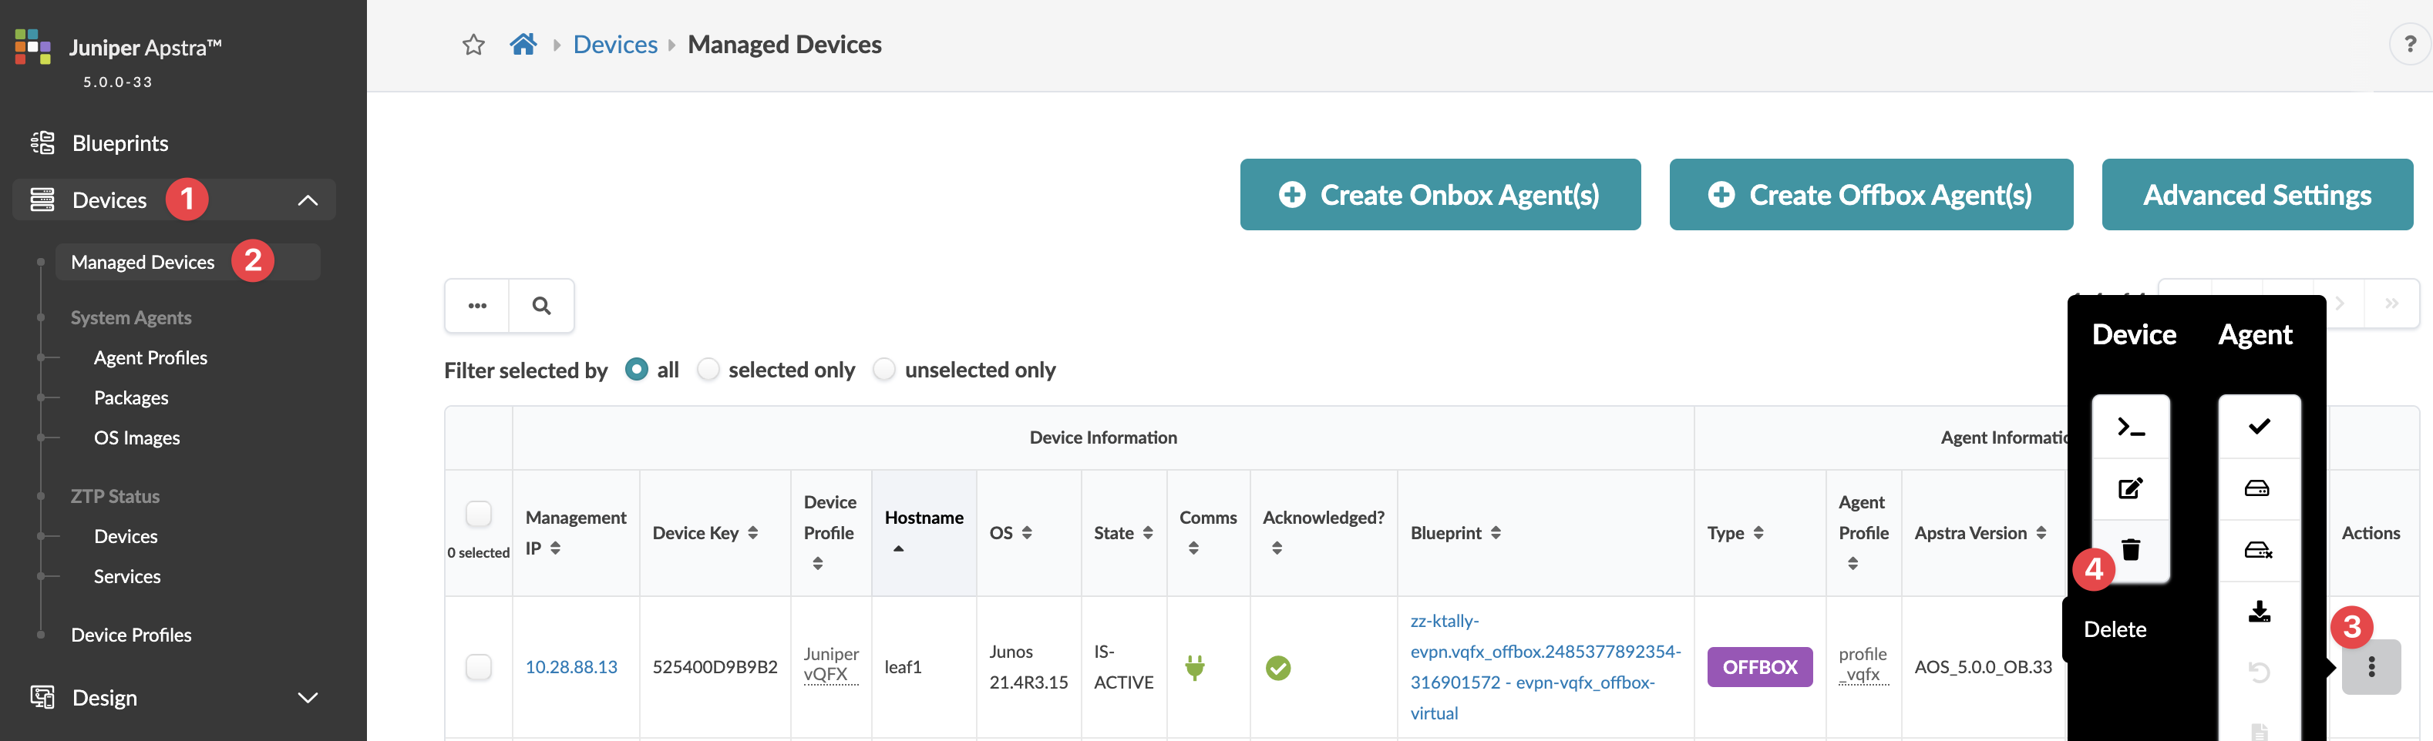
Task: Click the agent install download icon
Action: point(2258,612)
